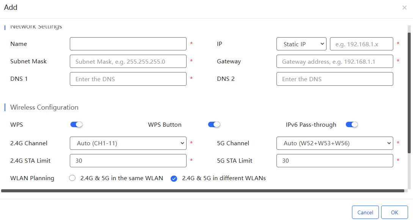The width and height of the screenshot is (413, 220).
Task: Disable the WPS Button switch
Action: 214,124
